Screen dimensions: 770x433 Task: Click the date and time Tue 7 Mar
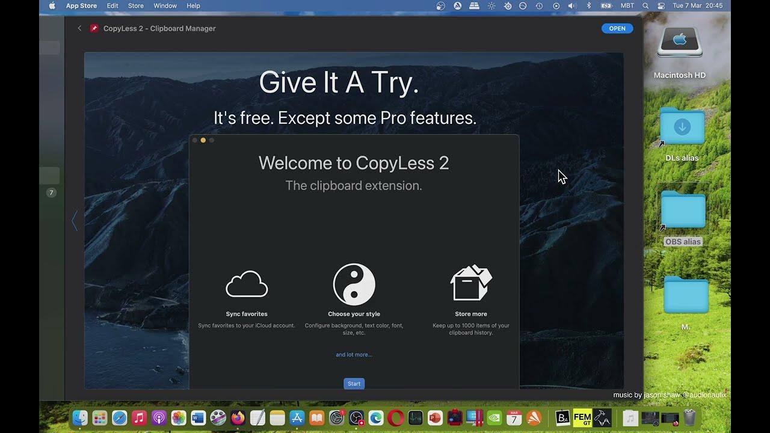coord(698,5)
